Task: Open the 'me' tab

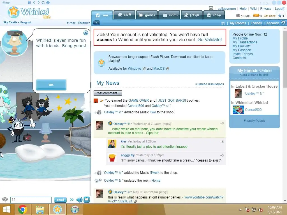Action: 102,15
